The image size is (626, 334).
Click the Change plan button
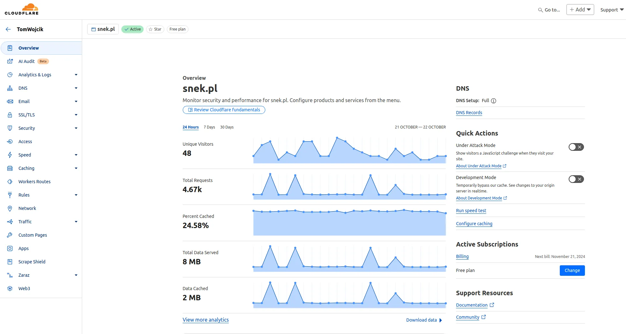(572, 270)
